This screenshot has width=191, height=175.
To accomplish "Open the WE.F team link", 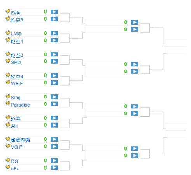I will click(x=17, y=84).
